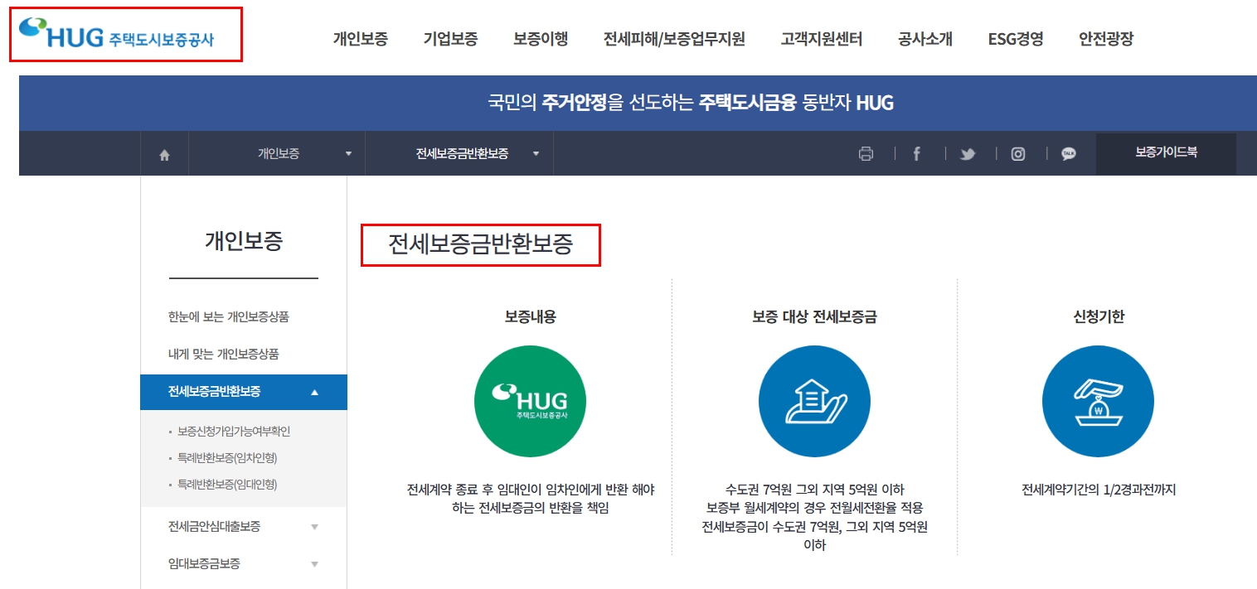Click the HUG 주택도시보증공사 logo
Screen dimensions: 1257x589
(x=115, y=33)
